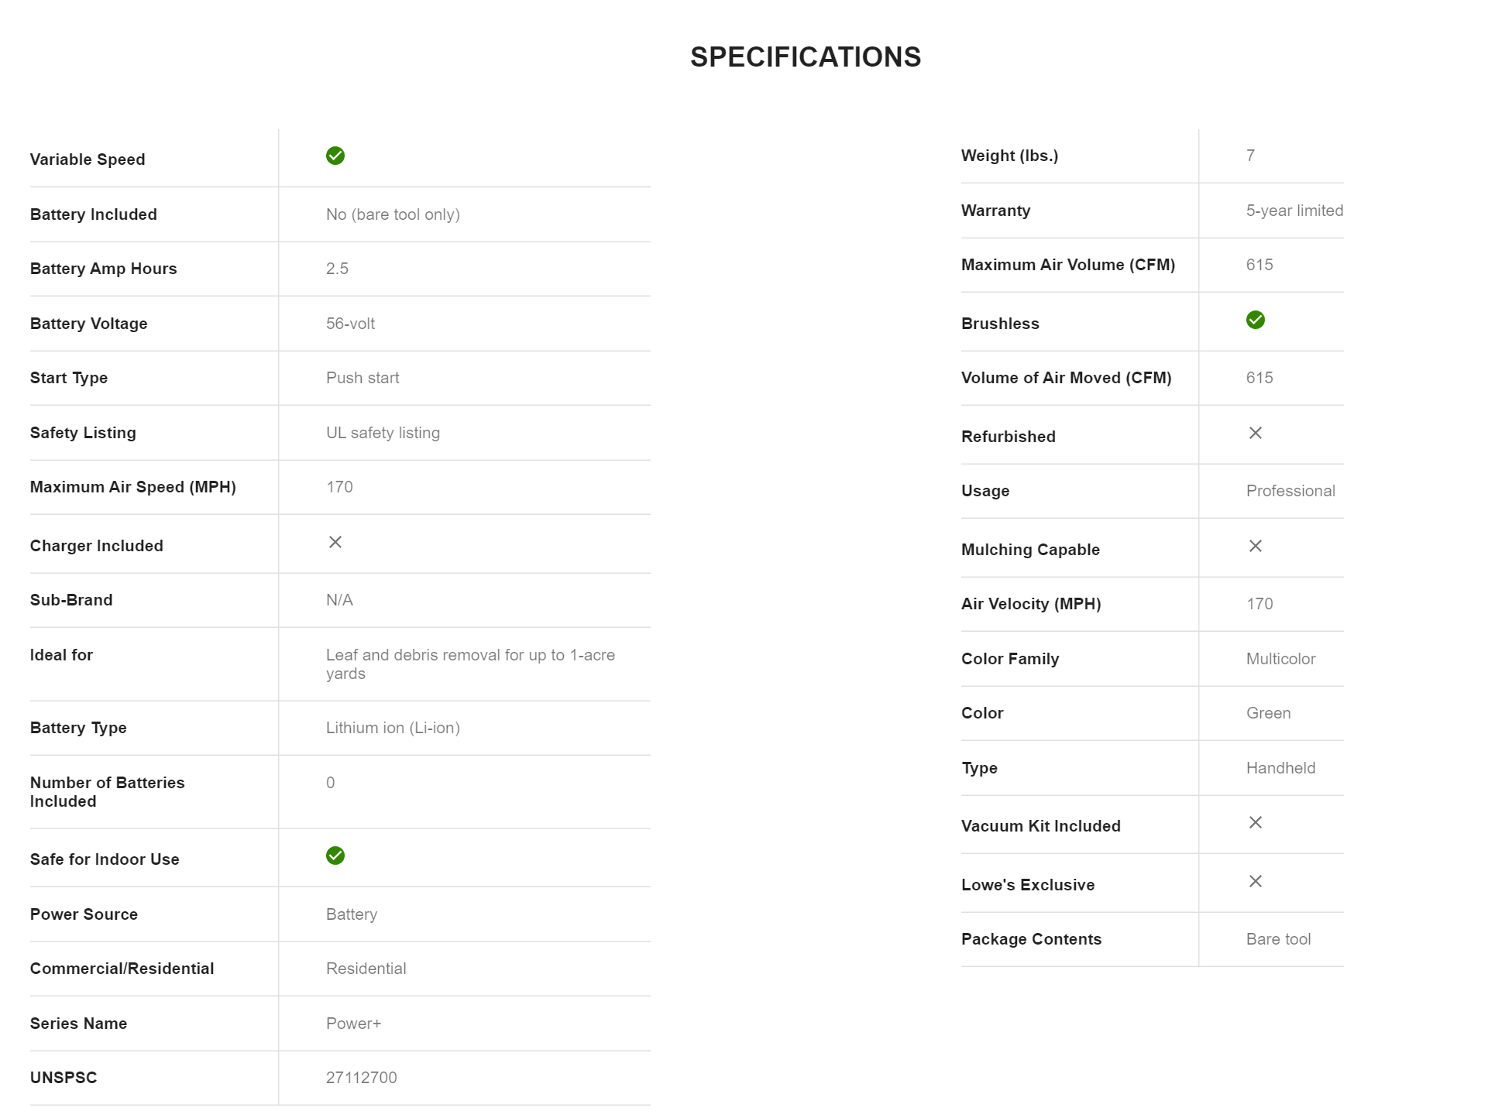
Task: Click the Specifications heading
Action: (806, 57)
